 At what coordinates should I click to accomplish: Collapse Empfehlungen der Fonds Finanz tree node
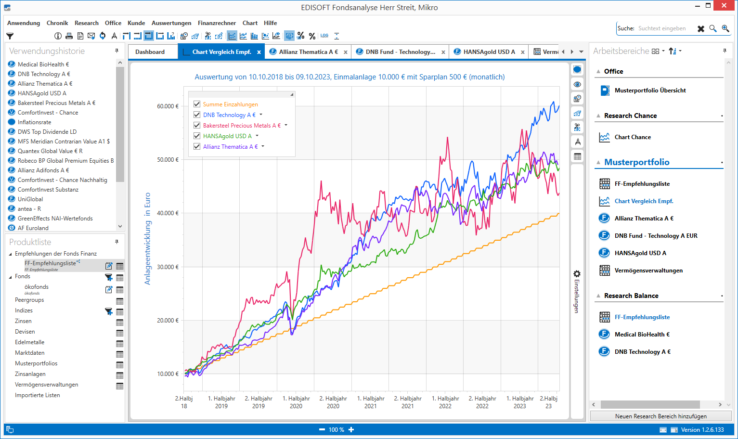[11, 254]
